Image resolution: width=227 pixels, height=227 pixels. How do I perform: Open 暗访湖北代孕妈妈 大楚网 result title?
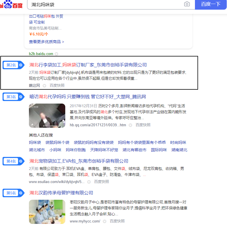tap(88, 96)
